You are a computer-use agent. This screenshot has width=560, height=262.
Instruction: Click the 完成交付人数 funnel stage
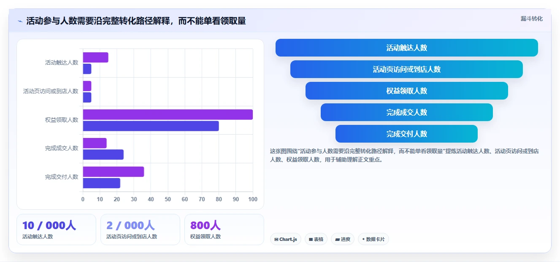point(407,134)
